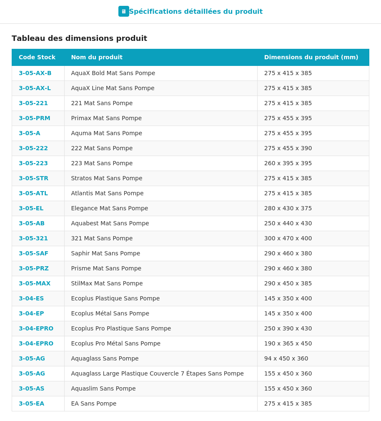Open stock code 3-05-PRZ
The image size is (381, 421).
click(x=33, y=268)
